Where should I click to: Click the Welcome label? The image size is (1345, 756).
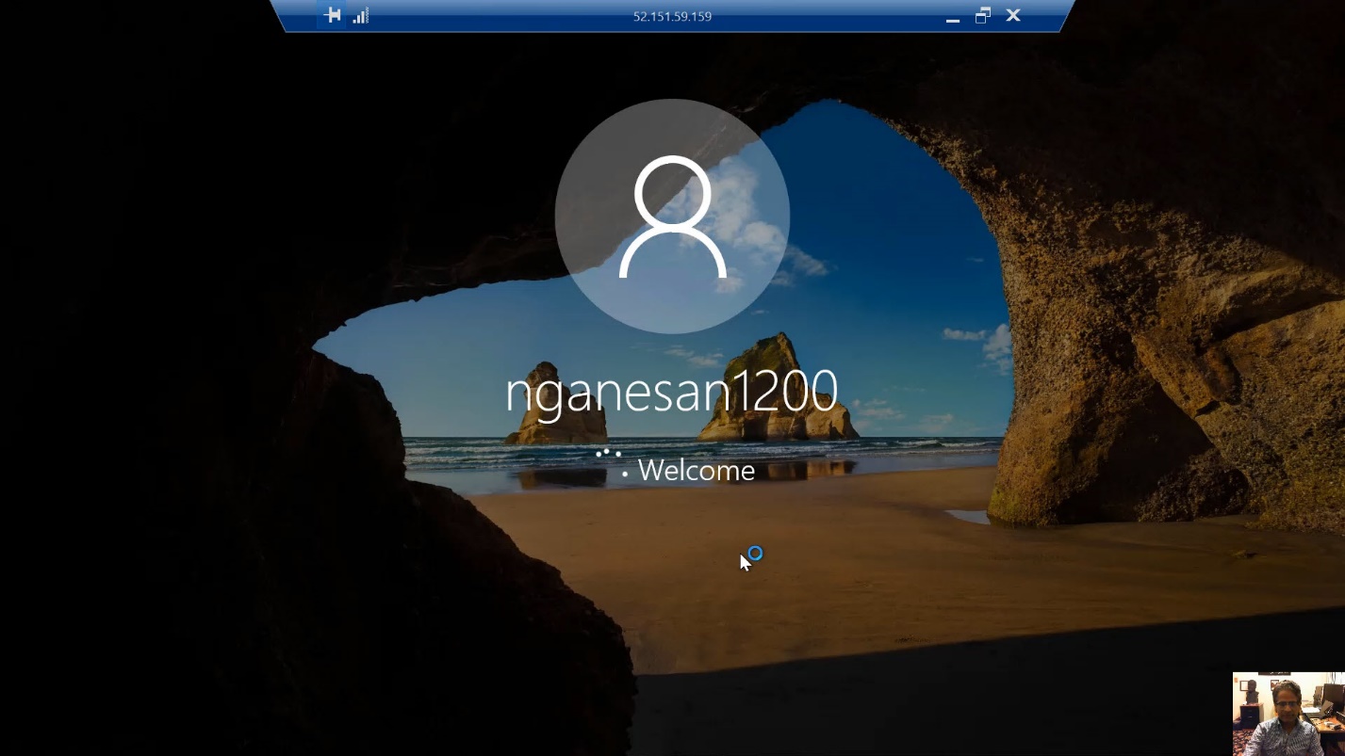tap(696, 470)
